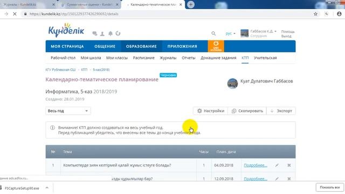
Task: Expand options arrow for FSCaptureSetup90.exe download
Action: 47,188
